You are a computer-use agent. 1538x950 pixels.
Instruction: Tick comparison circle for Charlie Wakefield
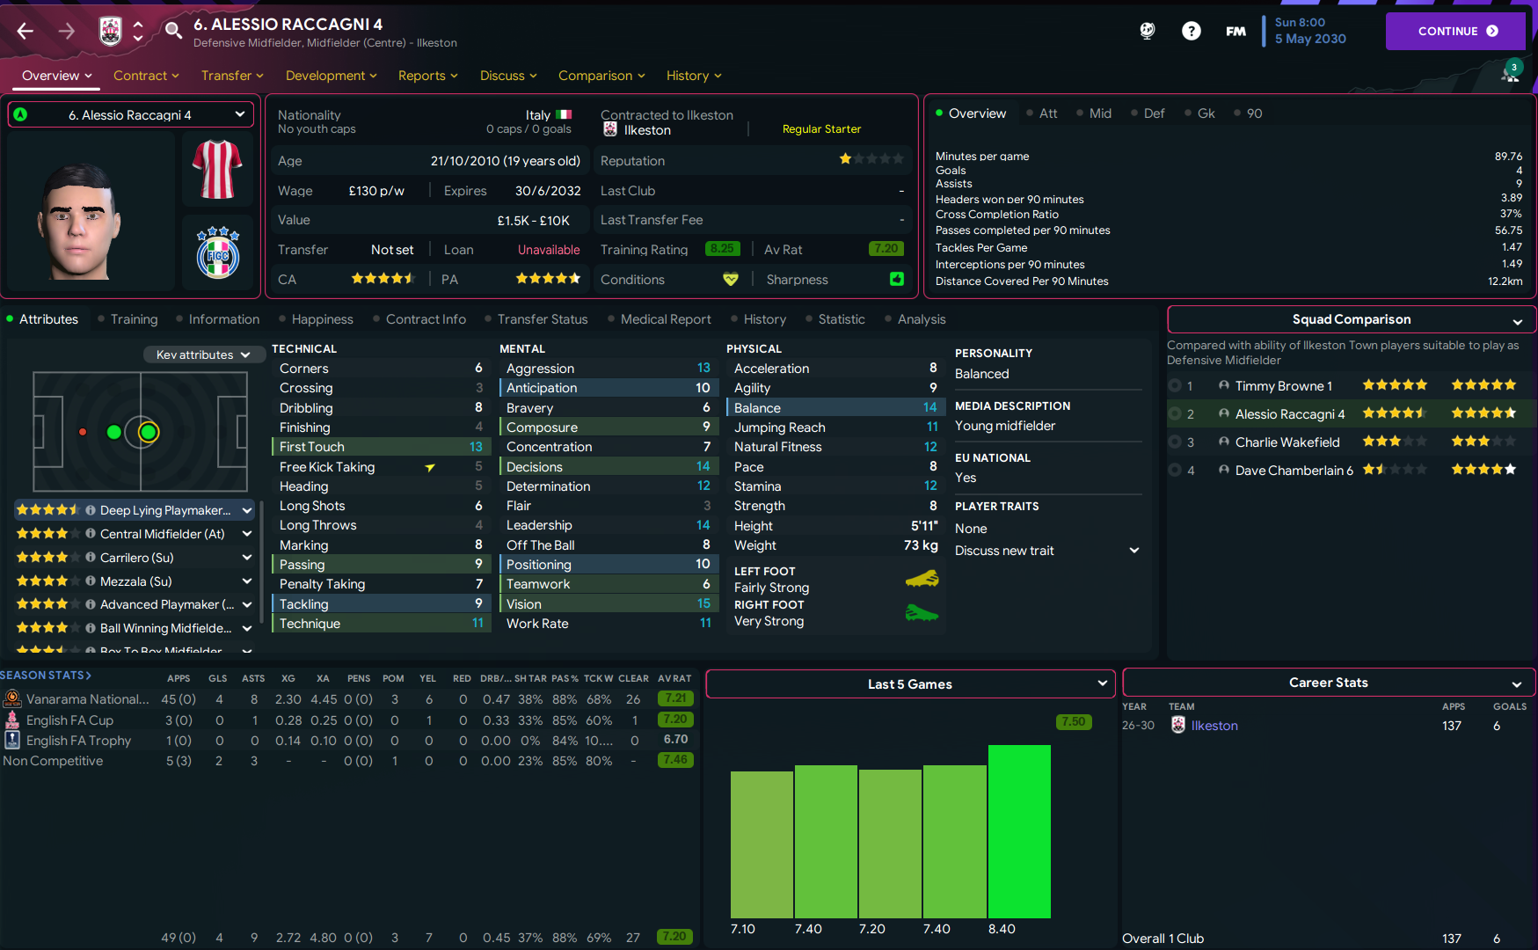[x=1175, y=442]
